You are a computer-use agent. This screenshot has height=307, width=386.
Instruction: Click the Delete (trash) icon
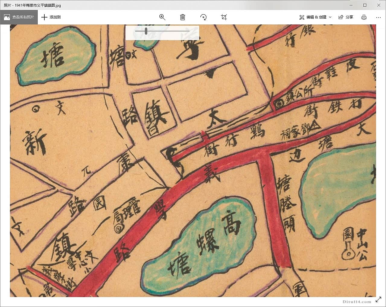click(x=182, y=17)
